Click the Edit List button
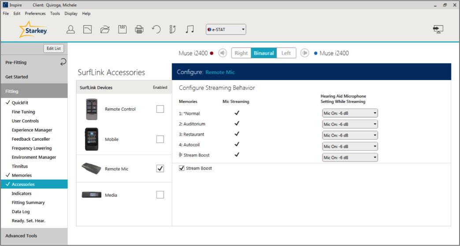Viewport: 460px width, 246px height. pyautogui.click(x=54, y=48)
